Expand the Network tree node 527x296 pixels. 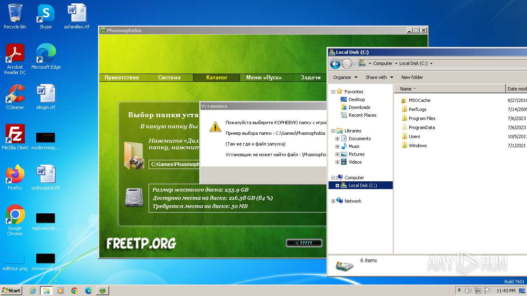pos(333,201)
